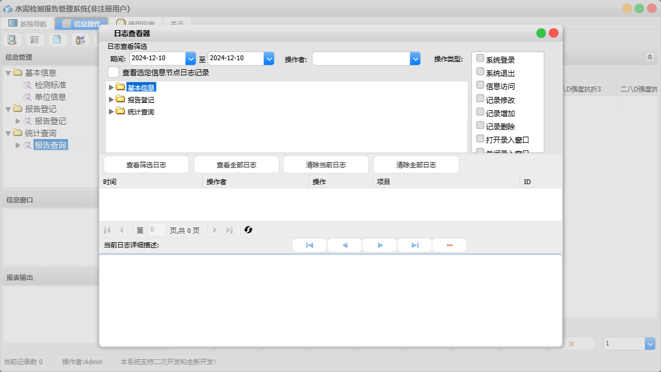661x372 pixels.
Task: Click the magnifier search icon in the main toolbar
Action: (x=11, y=40)
